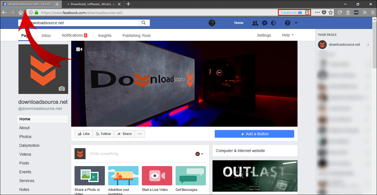This screenshot has height=195, width=377.
Task: Open the bookmarks download-star toolbar icon
Action: coord(348,12)
